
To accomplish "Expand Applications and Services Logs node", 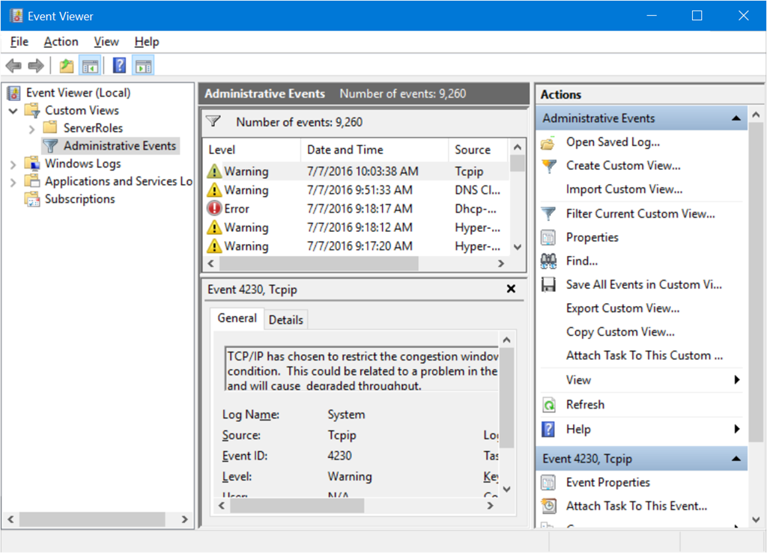I will click(x=13, y=183).
